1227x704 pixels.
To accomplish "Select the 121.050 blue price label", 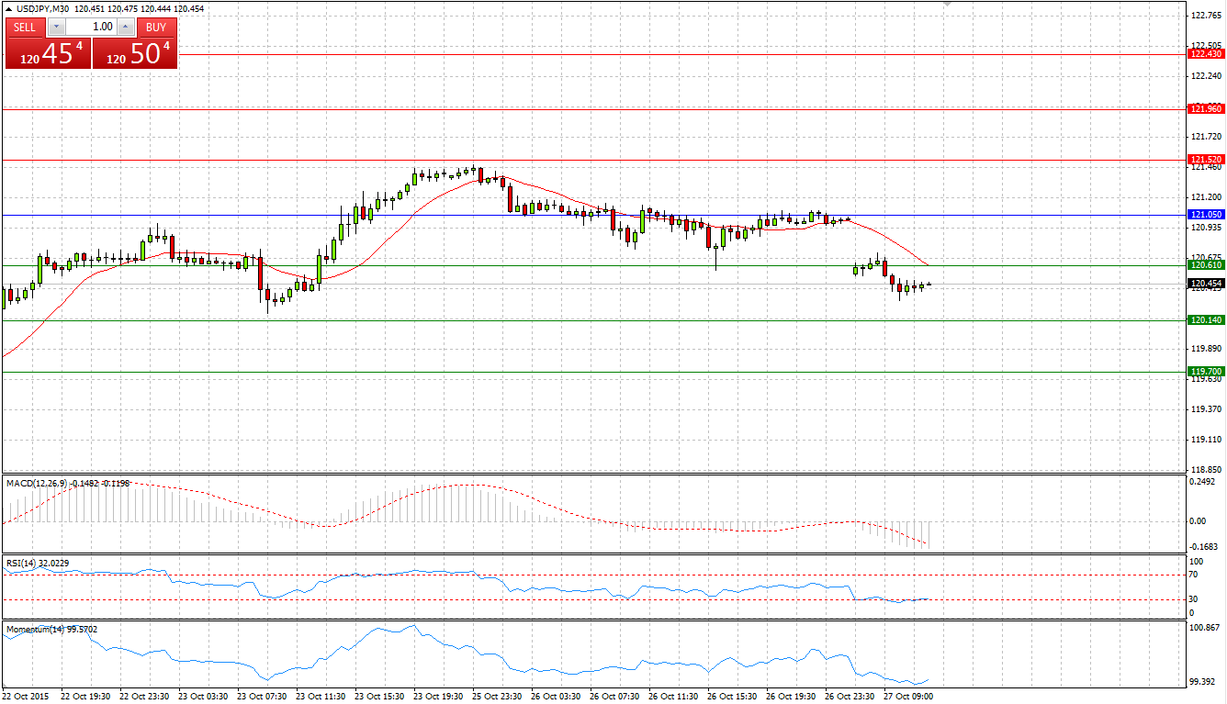I will click(x=1206, y=215).
